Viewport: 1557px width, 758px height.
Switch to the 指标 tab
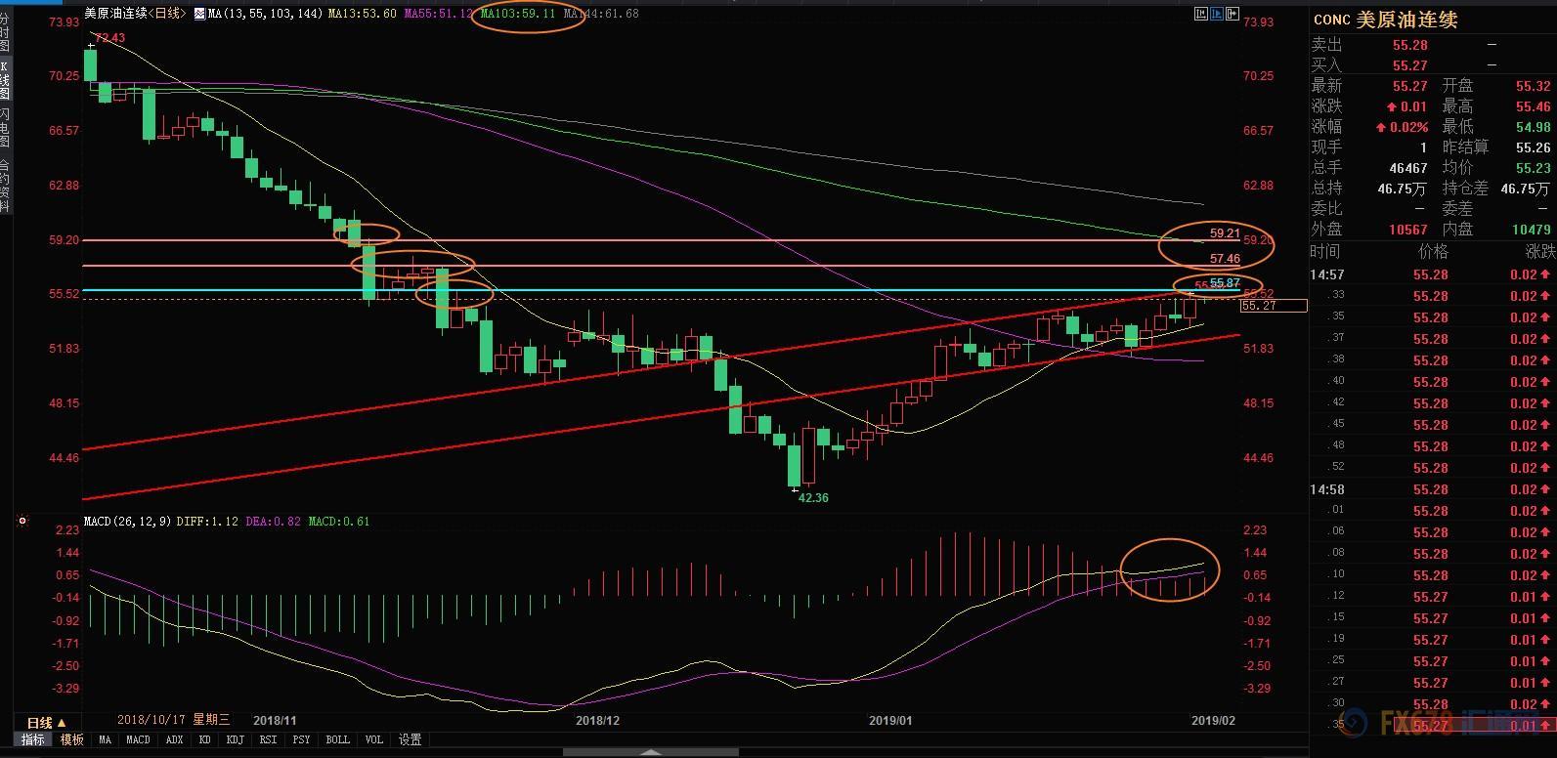click(x=33, y=739)
